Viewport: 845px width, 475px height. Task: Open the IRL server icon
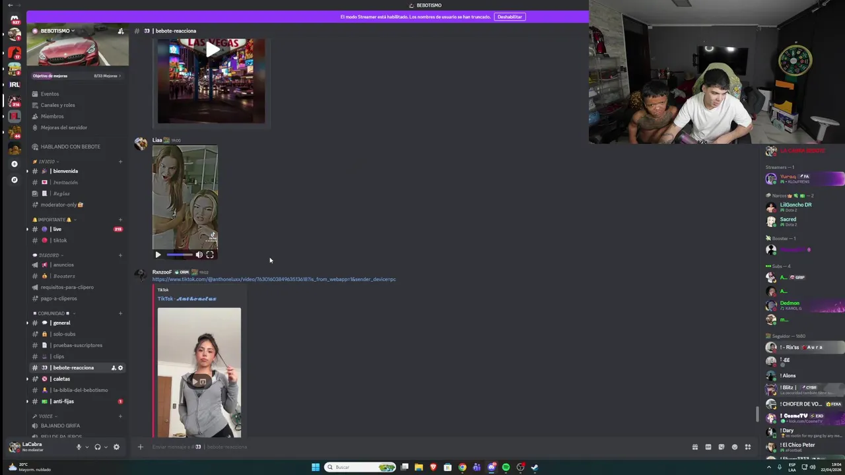tap(14, 84)
